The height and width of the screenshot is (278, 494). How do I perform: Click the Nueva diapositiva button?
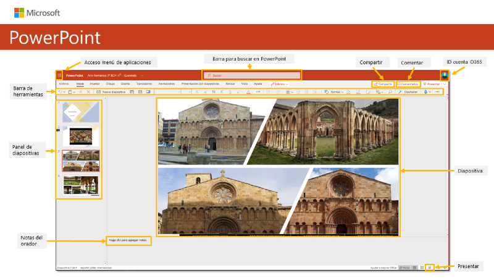(111, 91)
